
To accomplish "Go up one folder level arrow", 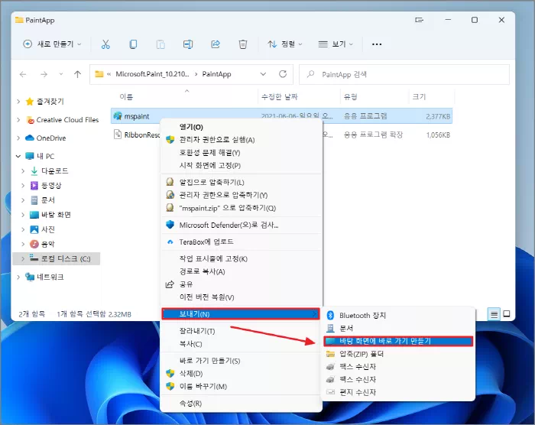I will tap(77, 74).
